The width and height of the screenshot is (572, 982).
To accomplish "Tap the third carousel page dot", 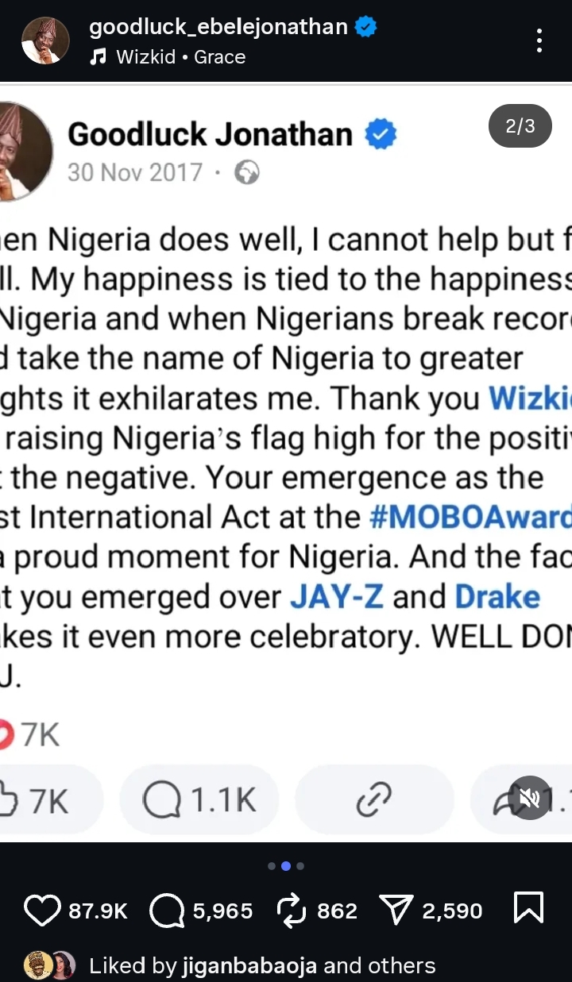I will tap(300, 866).
